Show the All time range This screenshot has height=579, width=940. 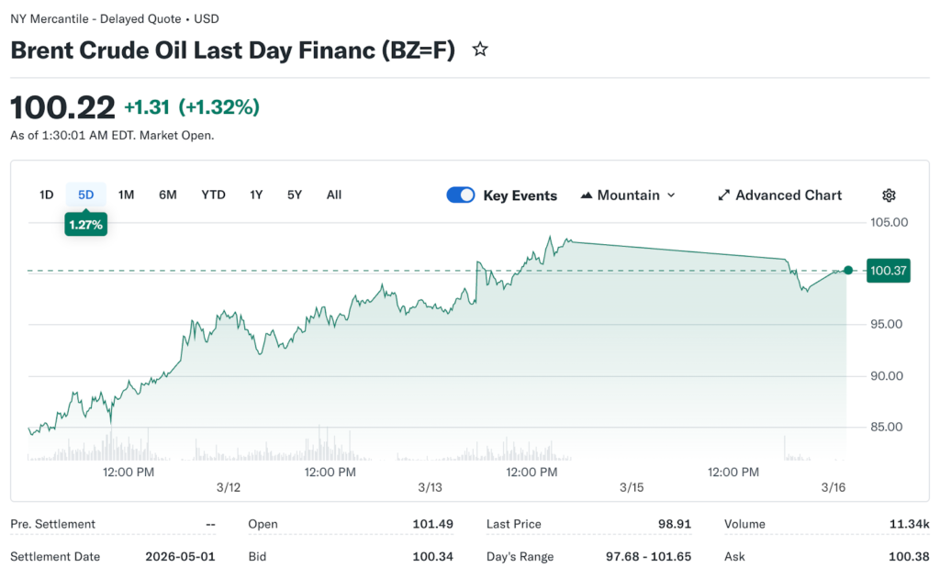334,195
